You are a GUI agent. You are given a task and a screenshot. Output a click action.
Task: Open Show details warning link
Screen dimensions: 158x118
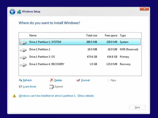[x=86, y=96]
